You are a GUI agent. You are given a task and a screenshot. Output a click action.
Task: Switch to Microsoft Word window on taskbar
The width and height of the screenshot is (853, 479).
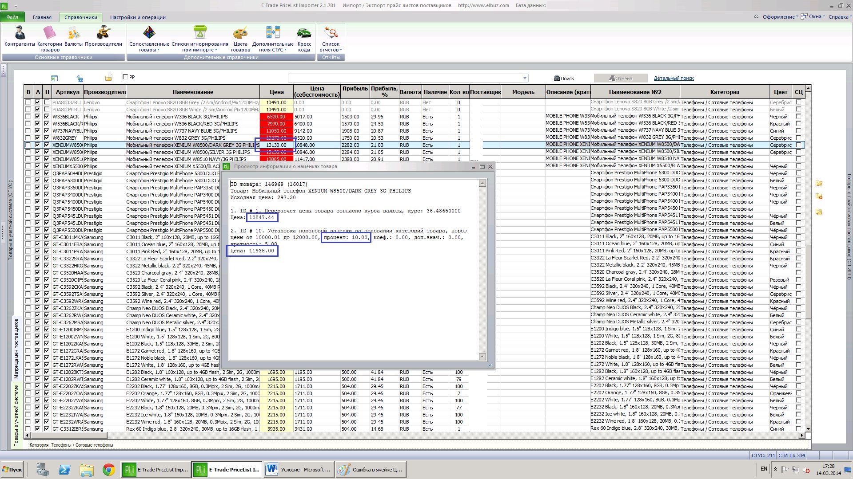pyautogui.click(x=299, y=470)
